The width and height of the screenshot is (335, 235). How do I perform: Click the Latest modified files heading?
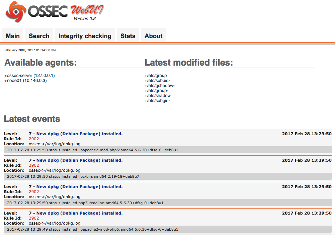189,63
